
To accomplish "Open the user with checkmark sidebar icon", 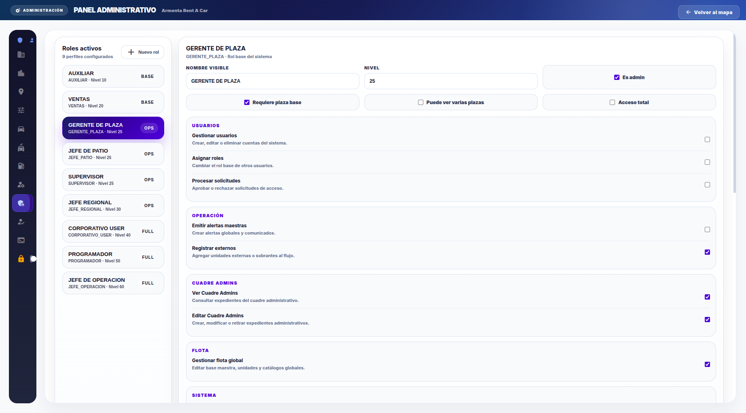I will (21, 222).
